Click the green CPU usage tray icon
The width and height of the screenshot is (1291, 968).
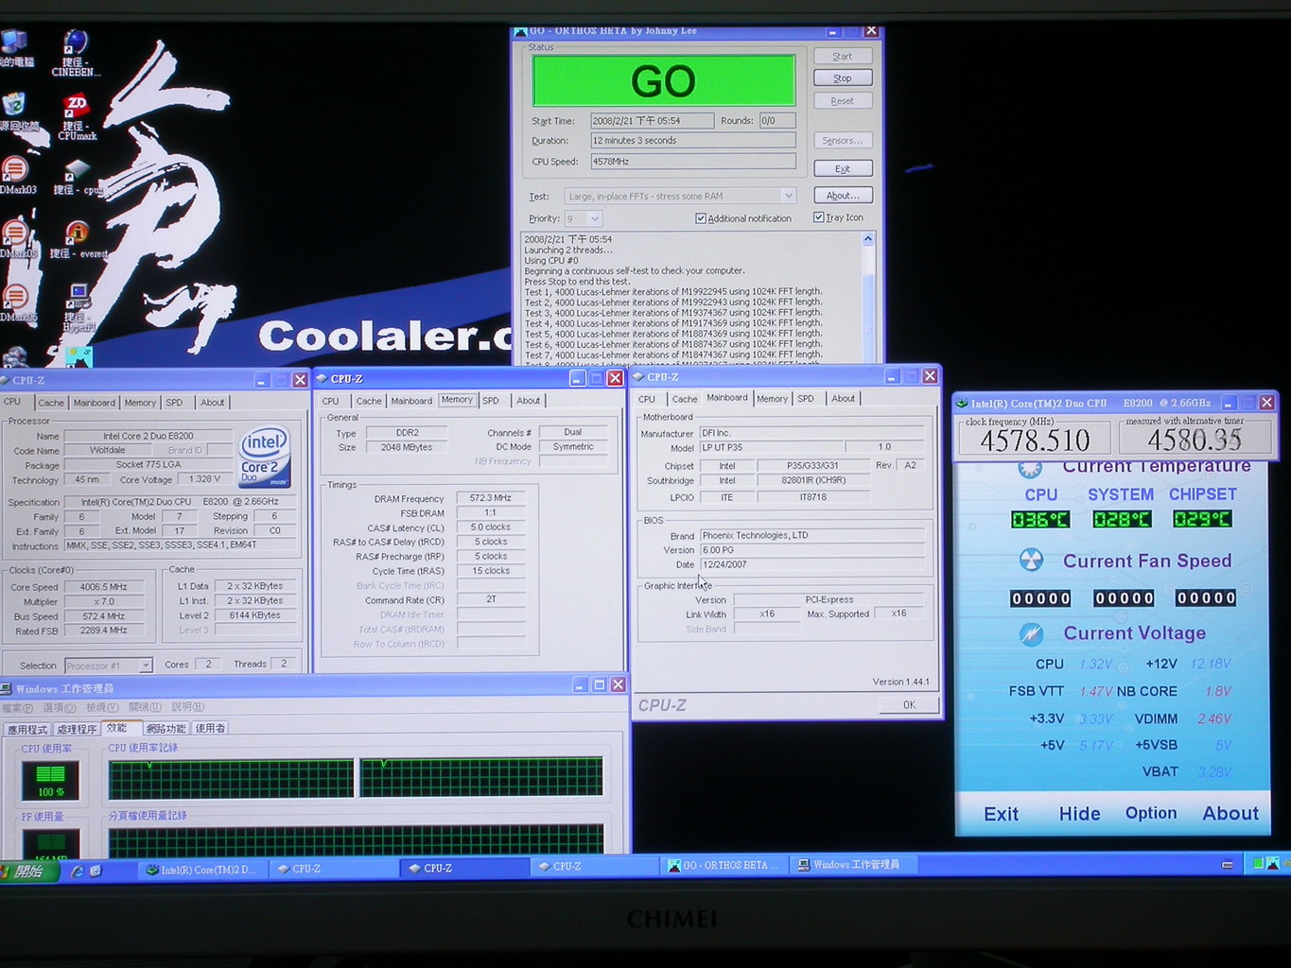click(x=1259, y=863)
